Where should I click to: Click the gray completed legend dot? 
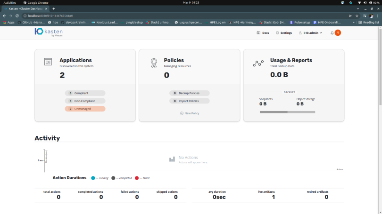(113, 178)
